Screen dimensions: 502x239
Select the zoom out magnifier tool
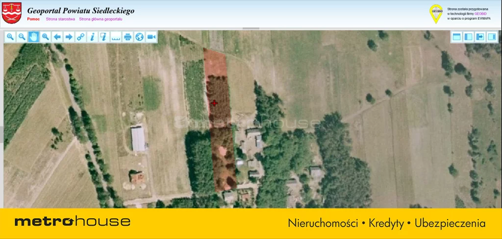pyautogui.click(x=22, y=37)
